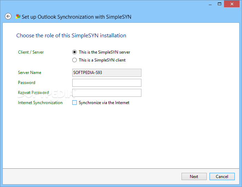
Task: Click the "Choose the role" heading text
Action: click(71, 36)
